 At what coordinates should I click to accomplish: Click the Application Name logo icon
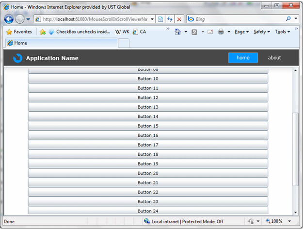pos(17,58)
